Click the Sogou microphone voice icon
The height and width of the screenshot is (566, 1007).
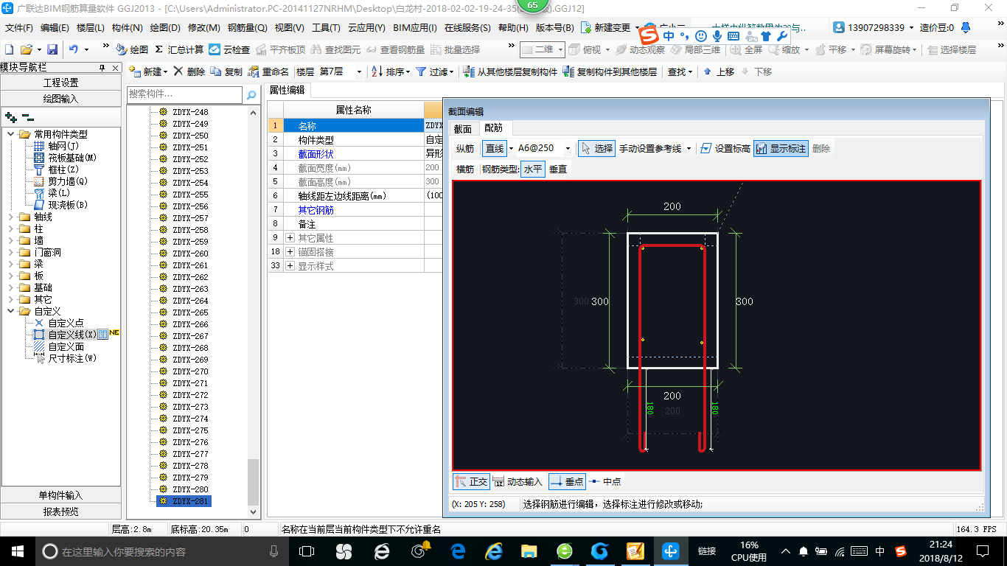tap(717, 35)
